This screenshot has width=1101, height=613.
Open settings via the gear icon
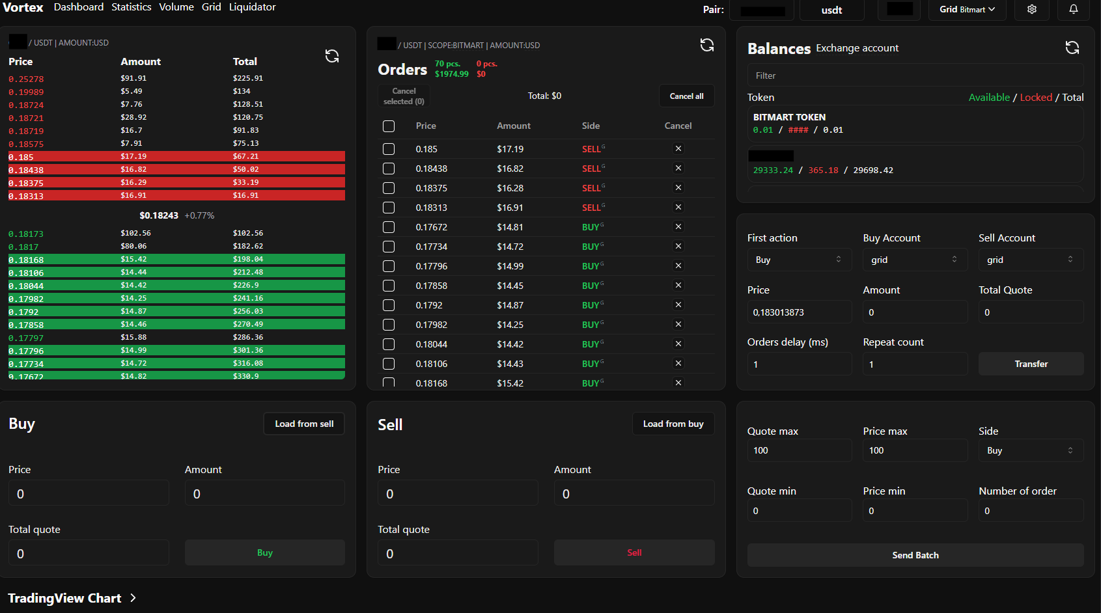[x=1032, y=10]
